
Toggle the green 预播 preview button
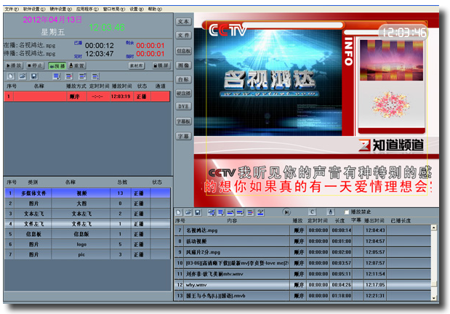tap(57, 66)
